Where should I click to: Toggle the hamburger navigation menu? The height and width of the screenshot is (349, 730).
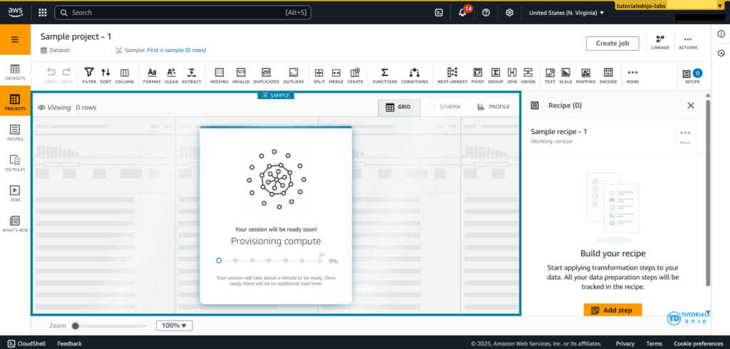click(15, 39)
